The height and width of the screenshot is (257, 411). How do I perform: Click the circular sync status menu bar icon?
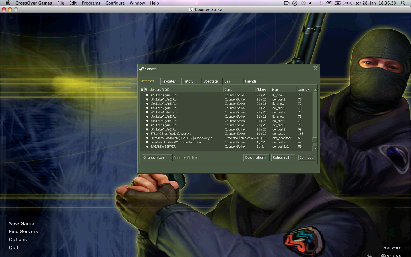pyautogui.click(x=295, y=3)
